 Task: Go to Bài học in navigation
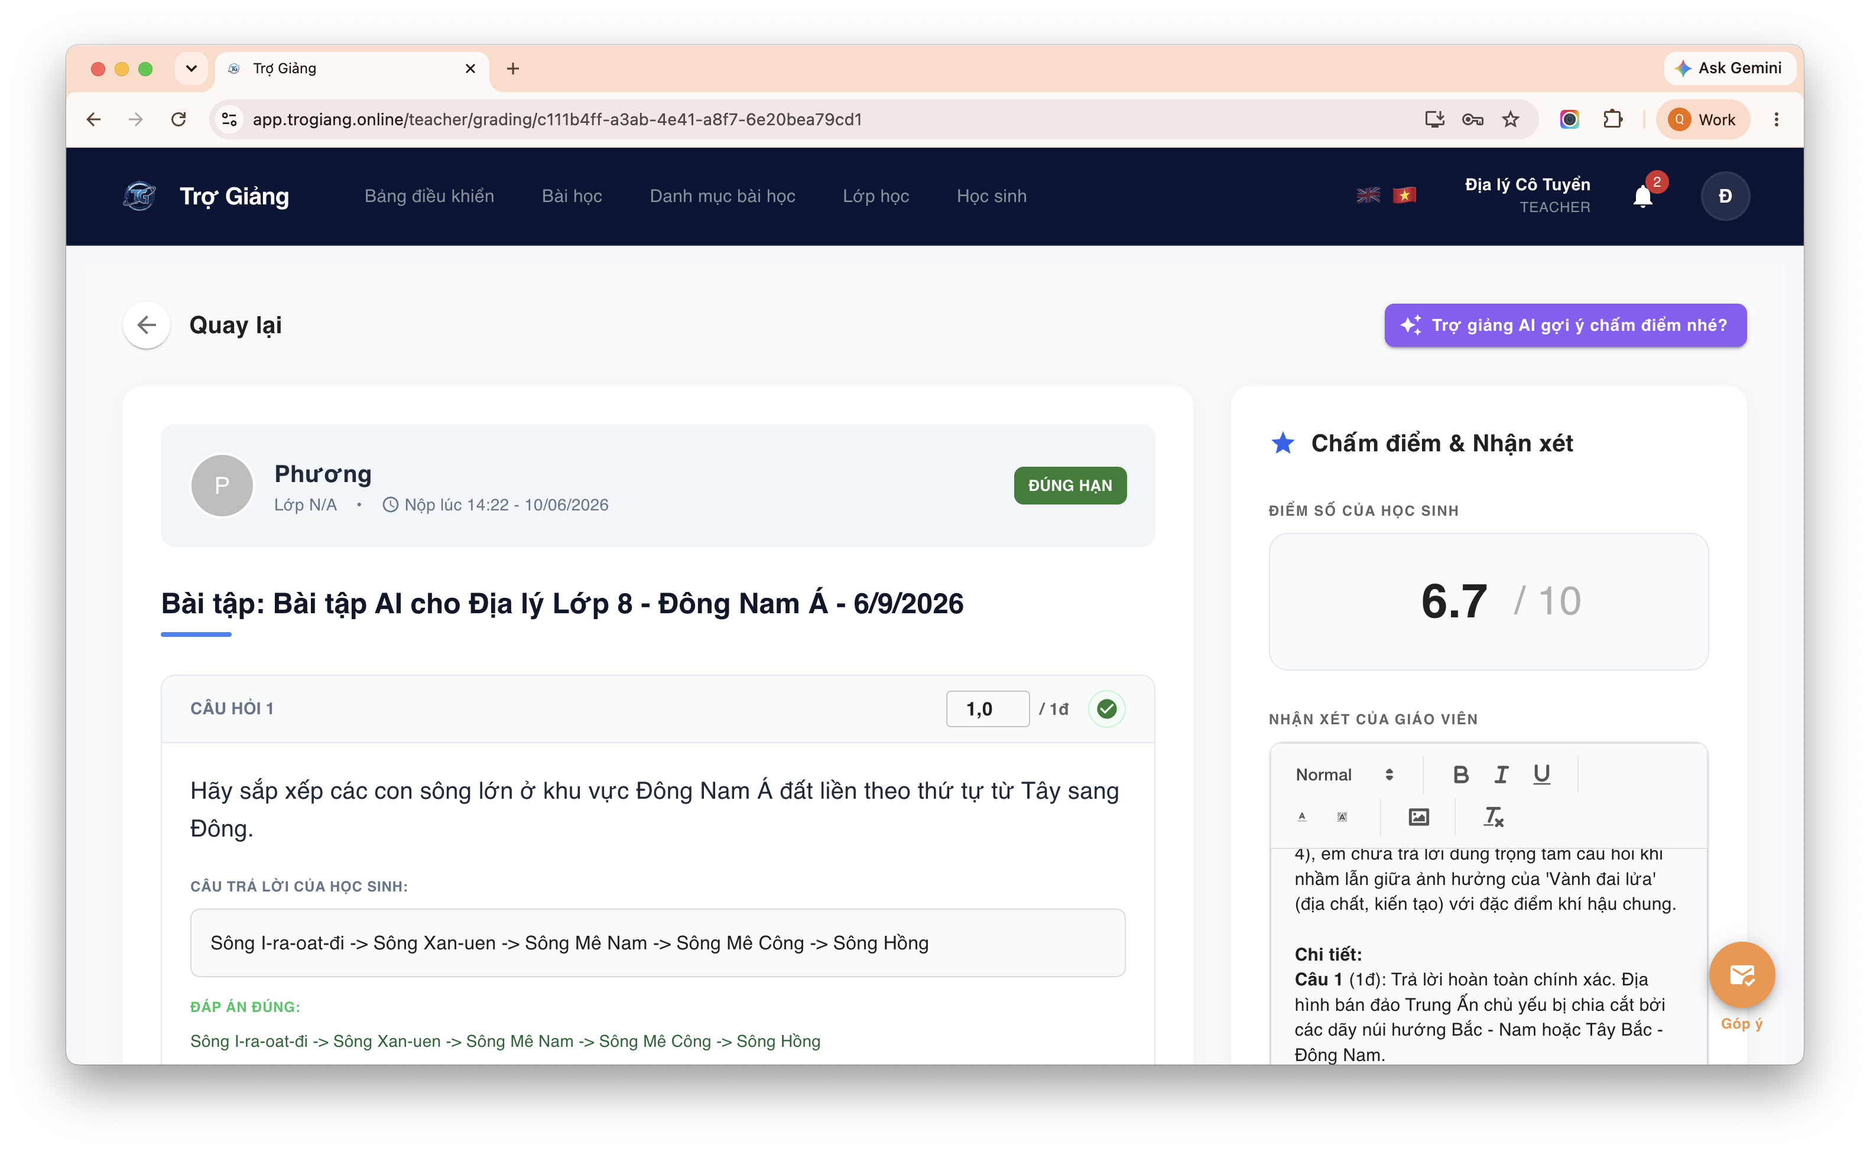(572, 196)
